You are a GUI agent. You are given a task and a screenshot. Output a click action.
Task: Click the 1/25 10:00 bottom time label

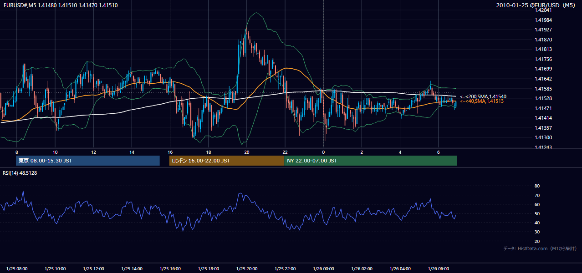pos(55,268)
